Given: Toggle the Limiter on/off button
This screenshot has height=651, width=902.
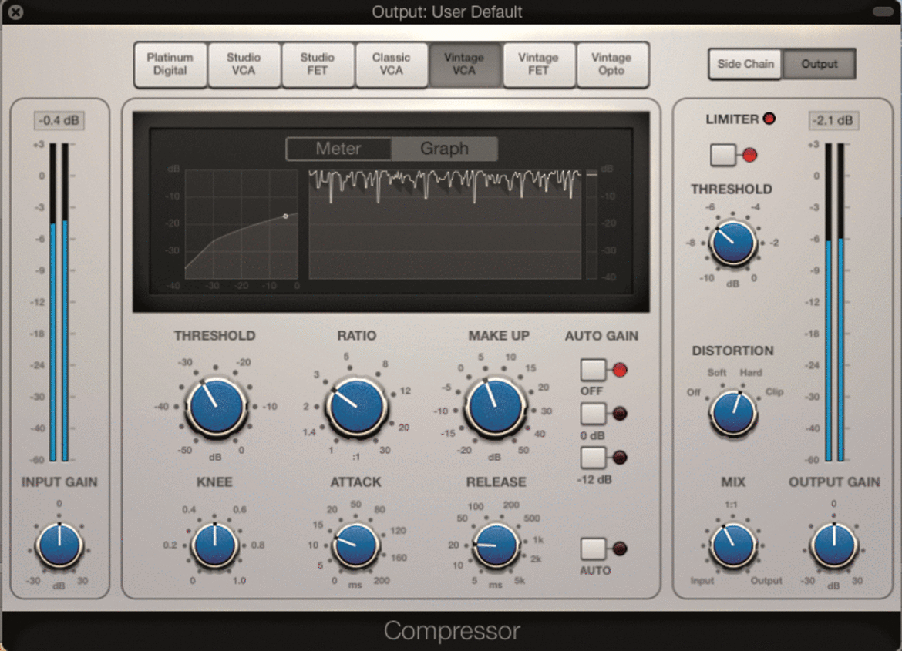Looking at the screenshot, I should (723, 155).
